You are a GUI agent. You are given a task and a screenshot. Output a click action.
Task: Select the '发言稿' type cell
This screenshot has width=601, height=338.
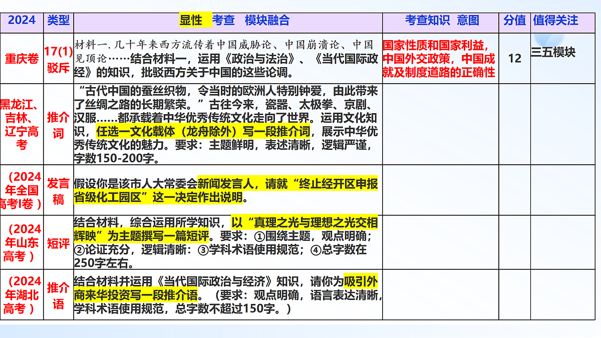tap(59, 190)
